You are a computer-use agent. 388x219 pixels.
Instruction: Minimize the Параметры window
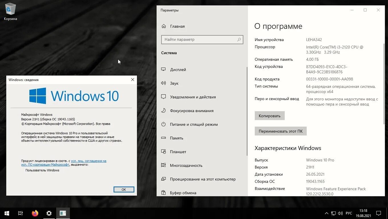coord(352,10)
